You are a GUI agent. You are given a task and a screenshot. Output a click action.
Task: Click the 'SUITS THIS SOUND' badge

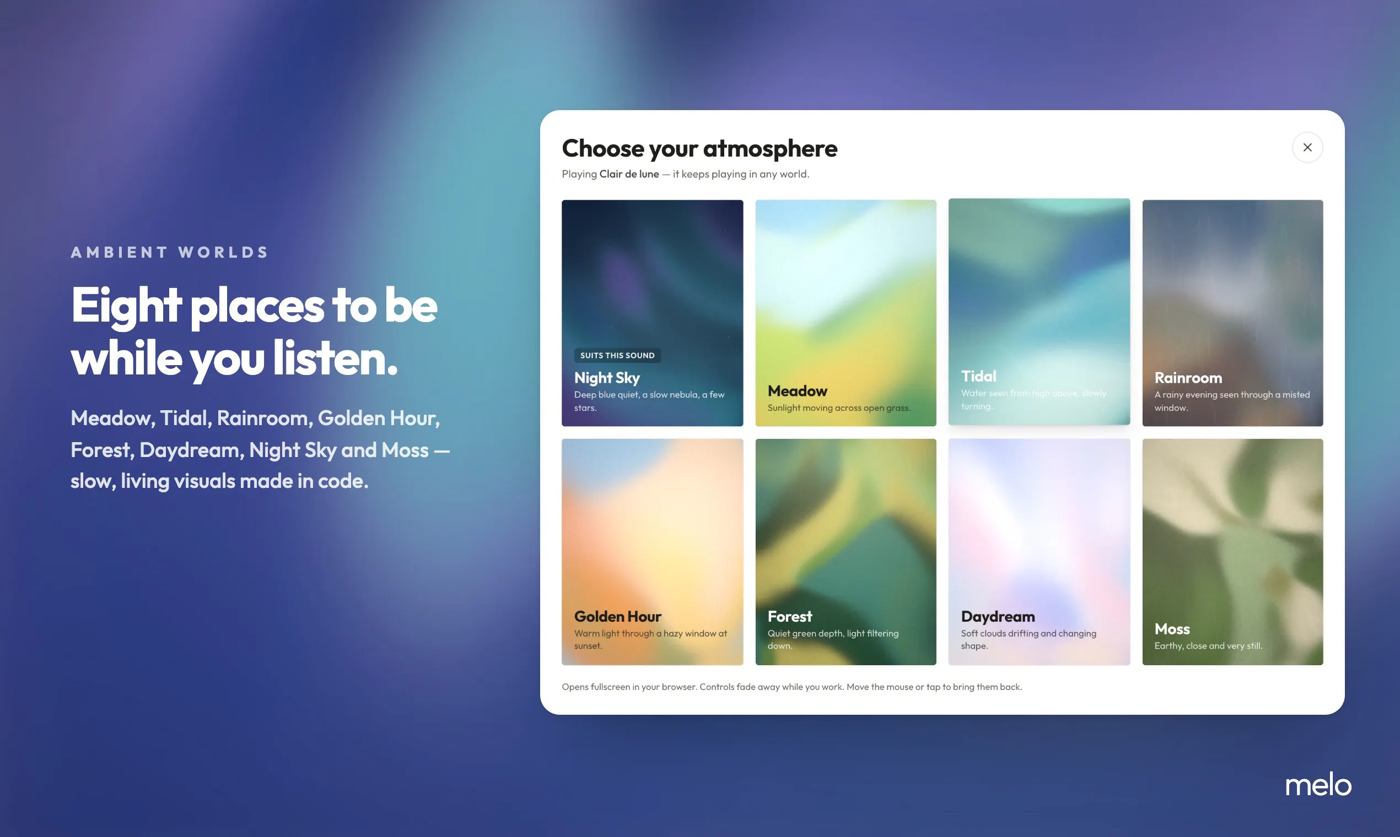click(x=617, y=355)
